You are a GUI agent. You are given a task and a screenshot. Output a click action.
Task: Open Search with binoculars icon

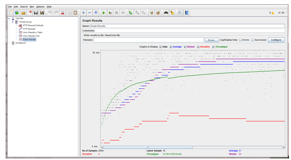pyautogui.click(x=166, y=13)
